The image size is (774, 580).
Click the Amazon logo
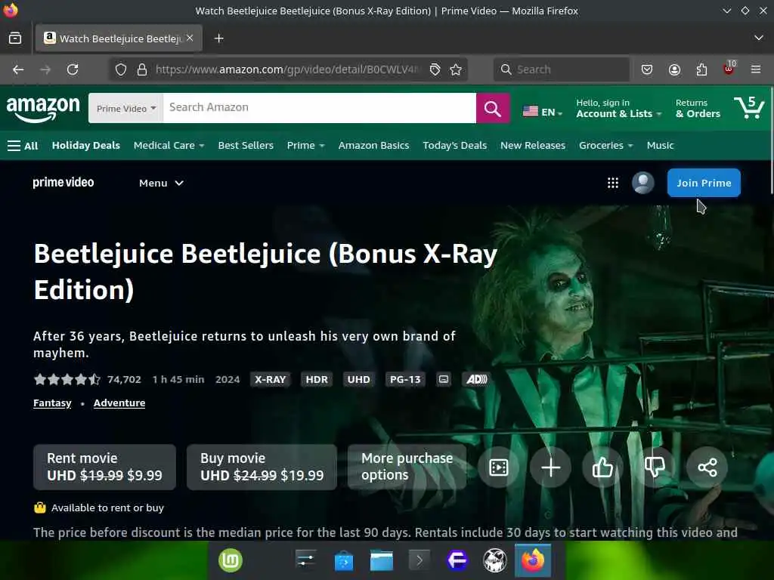(43, 109)
